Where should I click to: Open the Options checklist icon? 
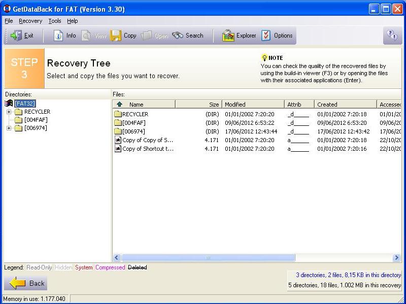click(266, 36)
